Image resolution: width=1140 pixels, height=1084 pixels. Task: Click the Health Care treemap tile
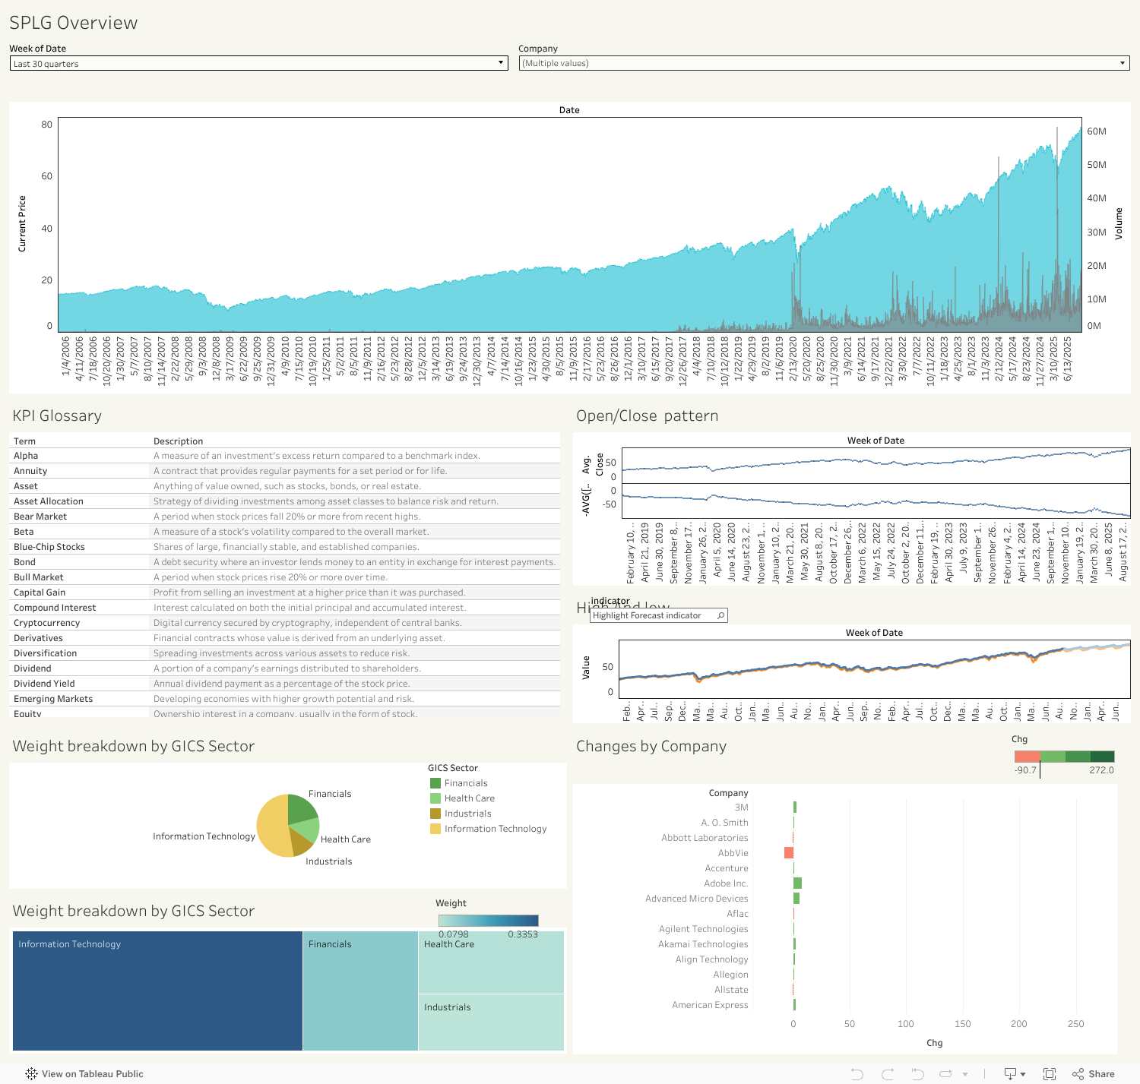click(x=491, y=962)
